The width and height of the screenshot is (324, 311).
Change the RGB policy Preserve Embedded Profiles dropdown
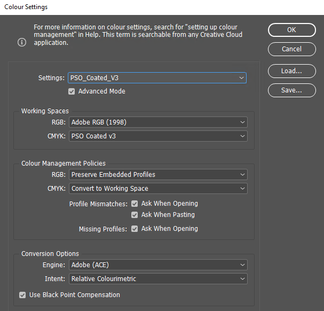click(x=158, y=175)
